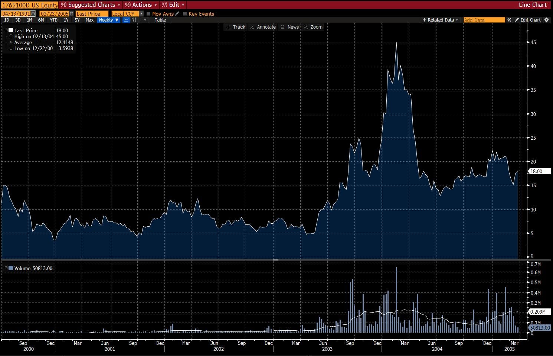Expand the Related Data dropdown

click(440, 20)
